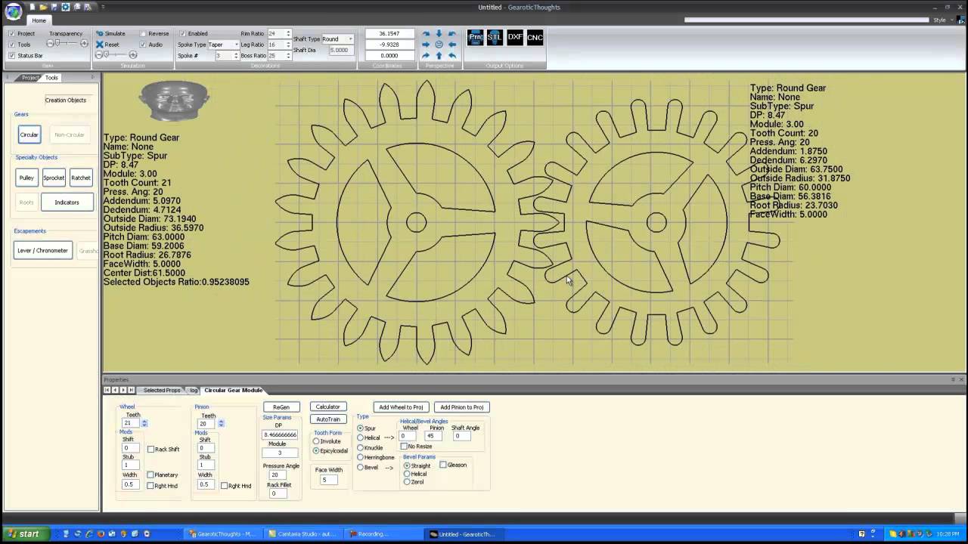This screenshot has height=544, width=968.
Task: Adjust the Pinion Teeth spinner
Action: (x=221, y=424)
